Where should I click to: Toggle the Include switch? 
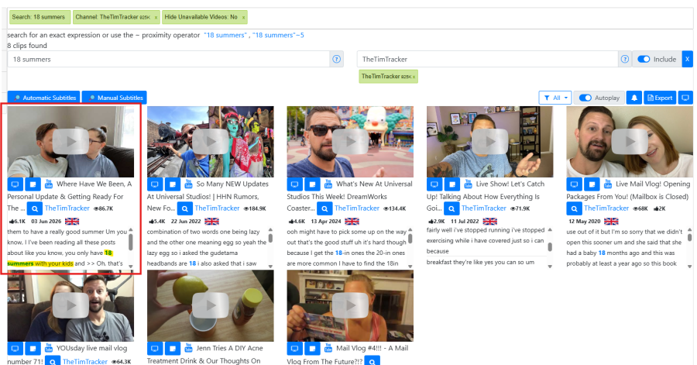[644, 59]
